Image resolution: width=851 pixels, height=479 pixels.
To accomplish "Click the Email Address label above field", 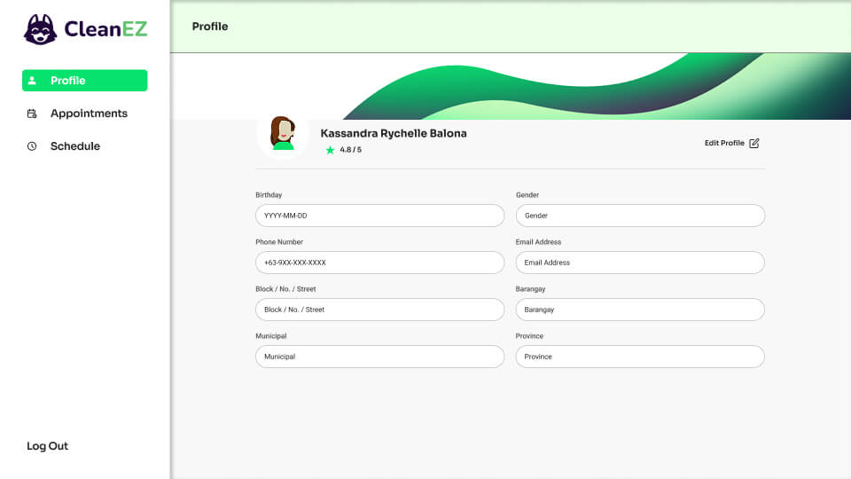I will tap(538, 241).
